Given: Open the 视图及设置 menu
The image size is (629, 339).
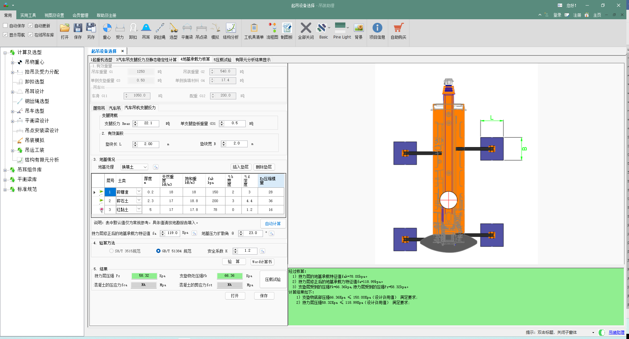Looking at the screenshot, I should [54, 15].
